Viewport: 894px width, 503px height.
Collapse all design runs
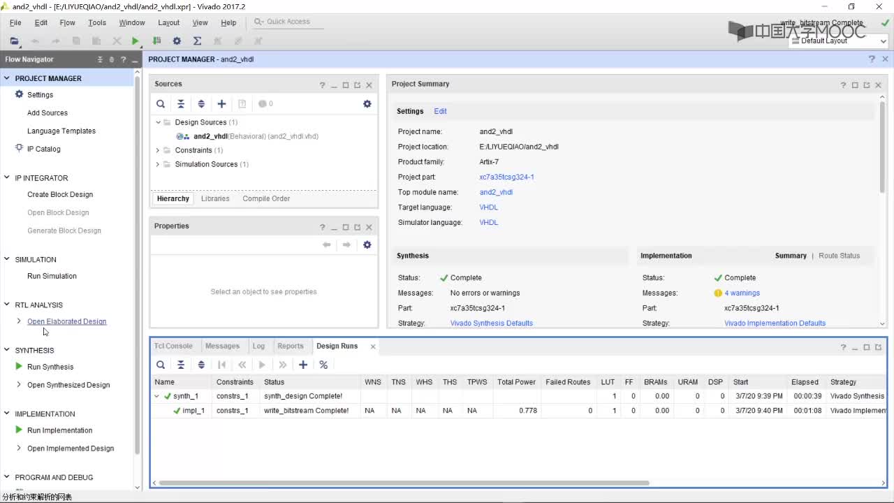click(181, 365)
